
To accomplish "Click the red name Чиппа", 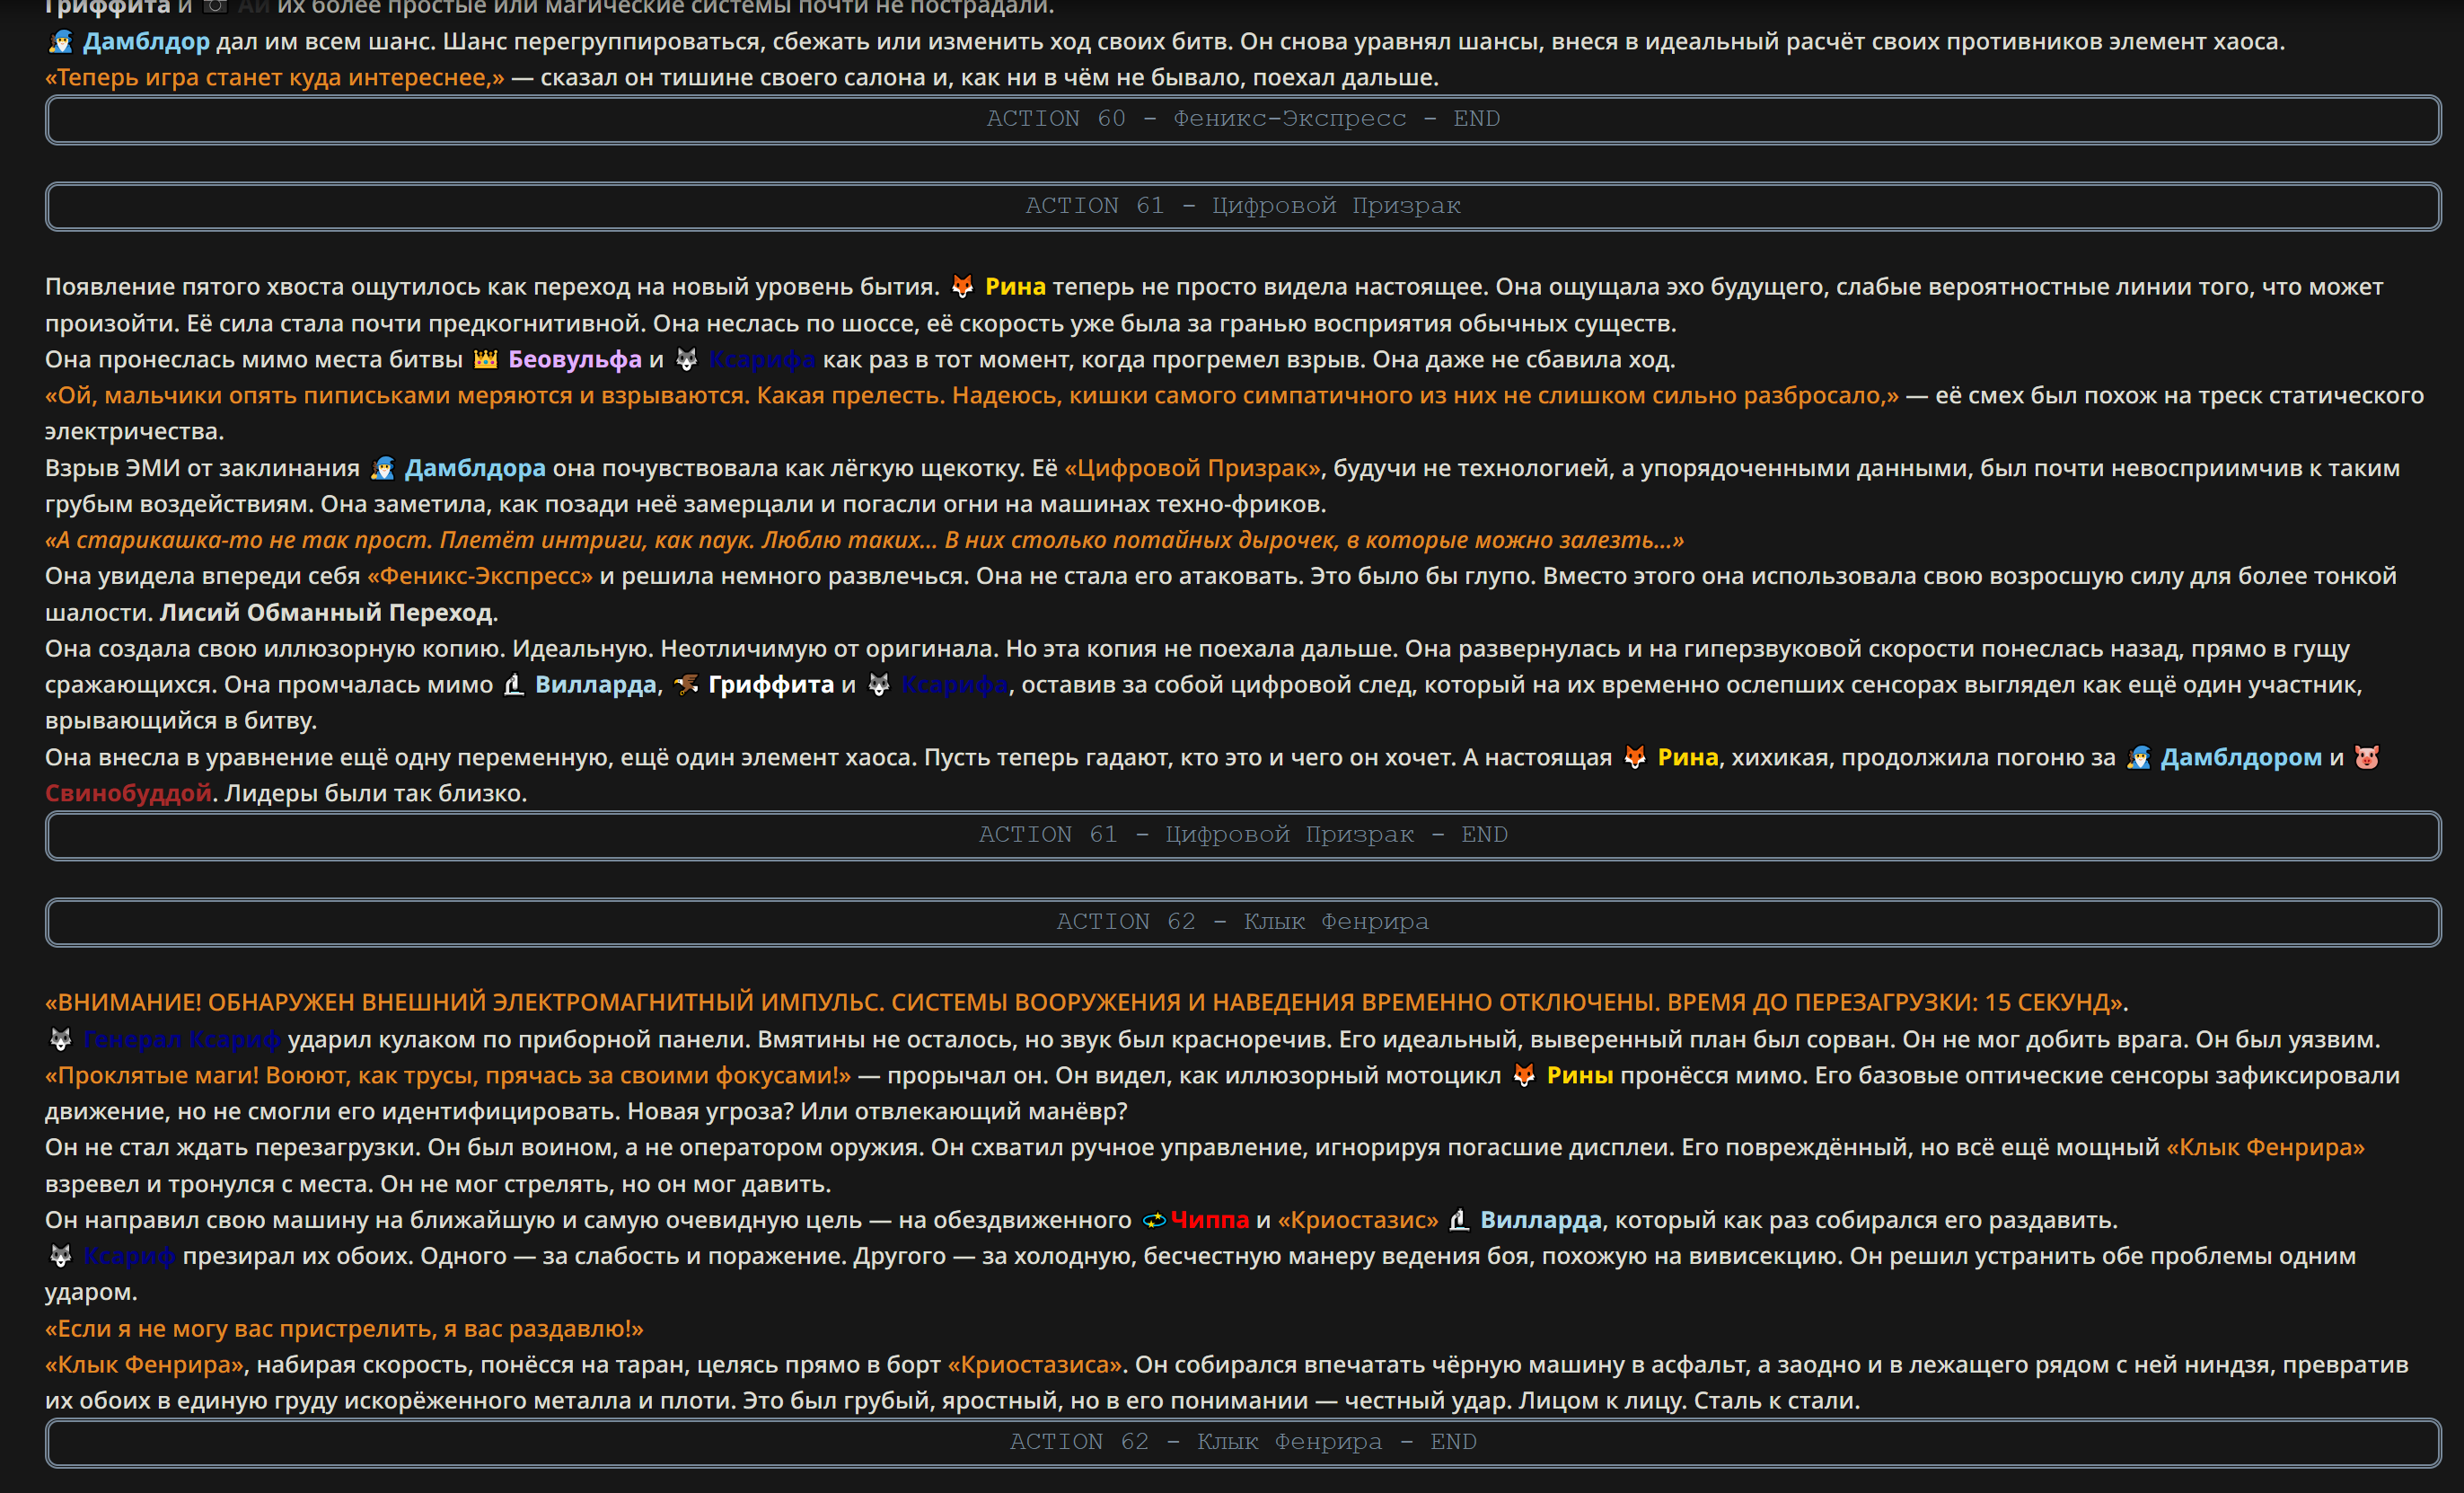I will (x=1209, y=1220).
